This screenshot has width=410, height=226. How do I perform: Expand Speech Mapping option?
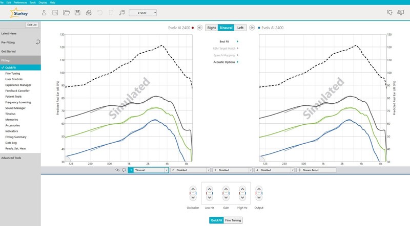[x=237, y=55]
